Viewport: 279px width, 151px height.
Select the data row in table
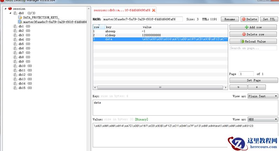(x=160, y=39)
